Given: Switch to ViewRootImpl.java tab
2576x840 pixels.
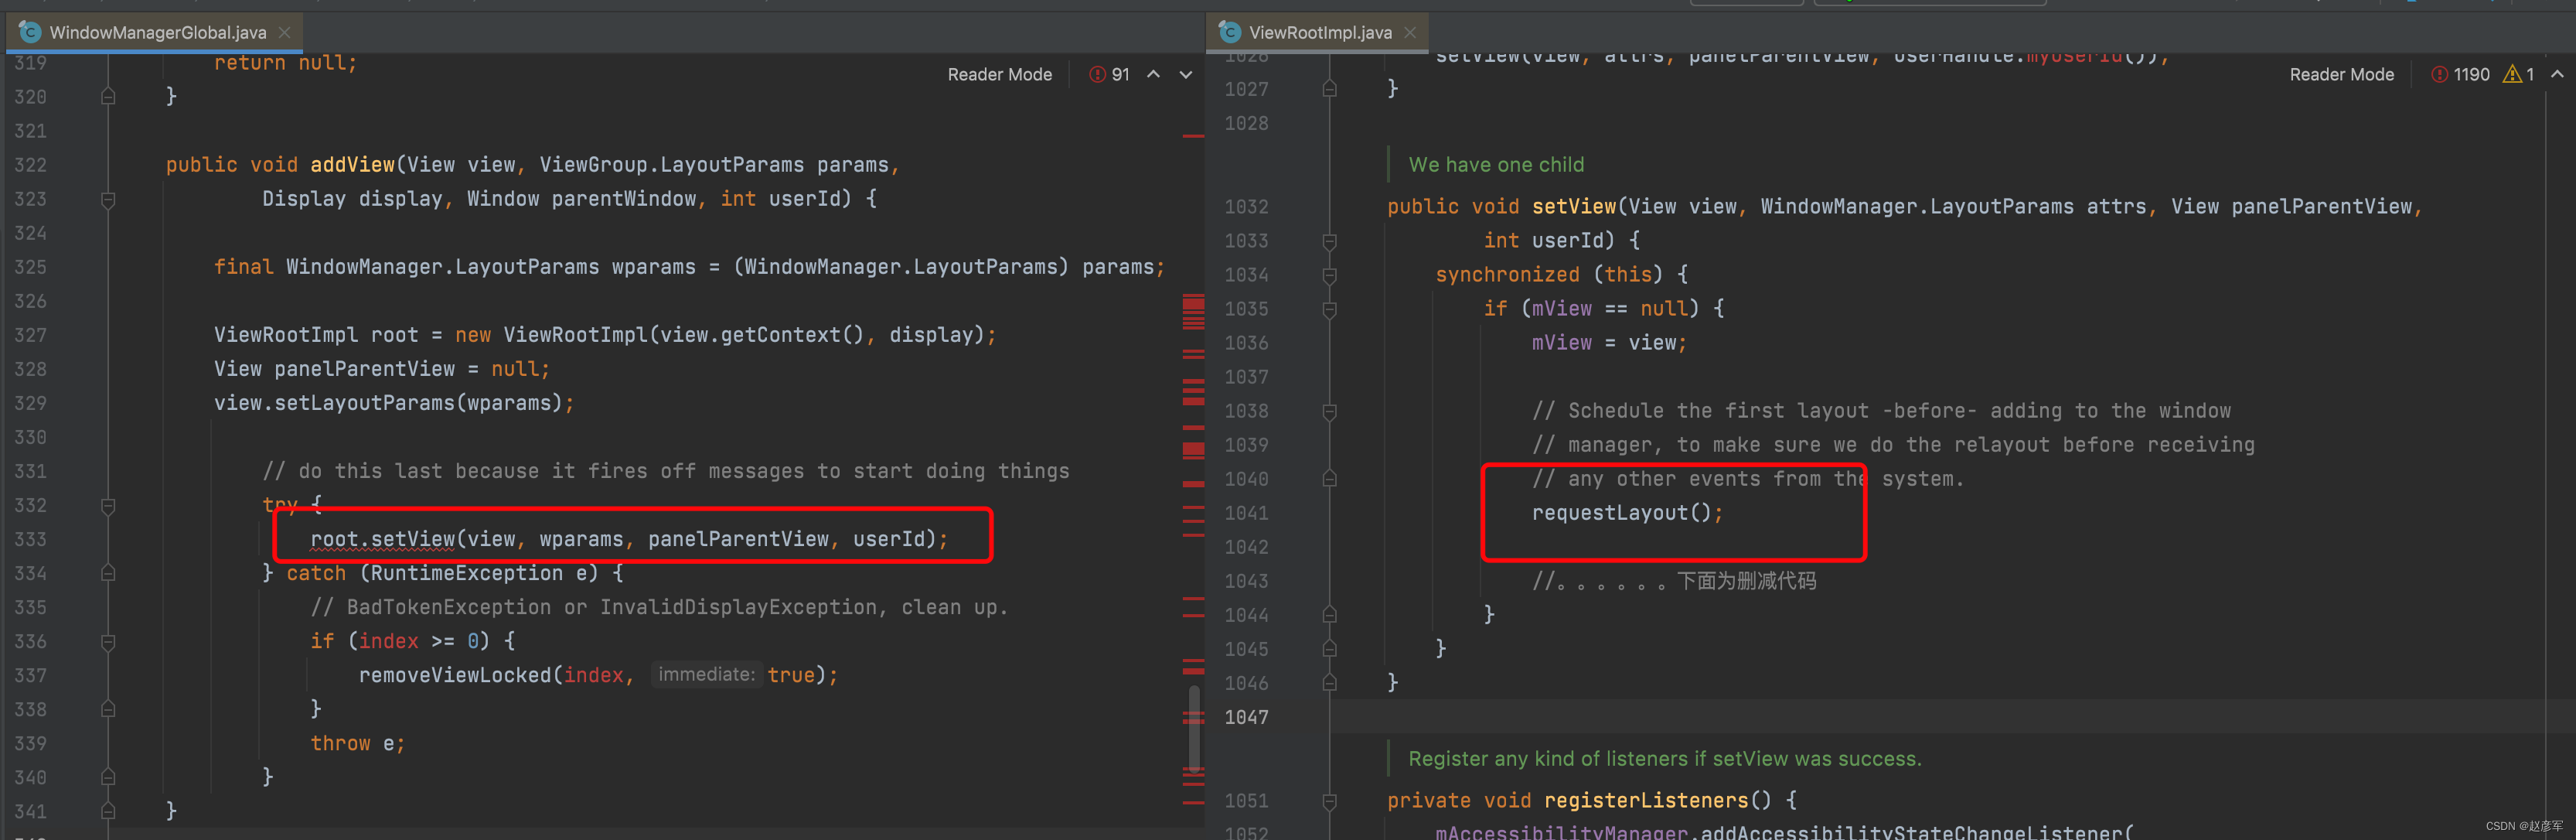Looking at the screenshot, I should (x=1319, y=32).
